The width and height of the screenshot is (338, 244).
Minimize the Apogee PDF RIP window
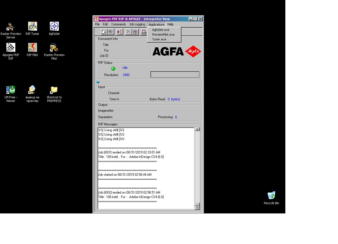coord(191,19)
